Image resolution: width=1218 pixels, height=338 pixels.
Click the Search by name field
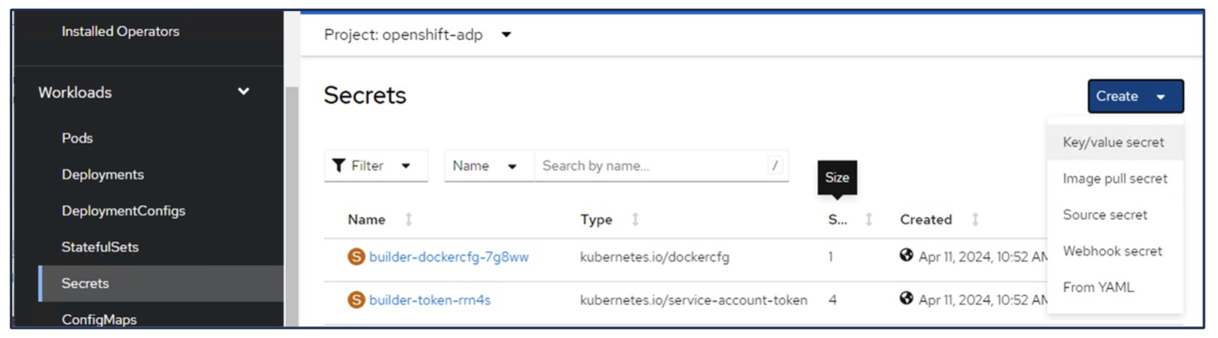click(651, 166)
